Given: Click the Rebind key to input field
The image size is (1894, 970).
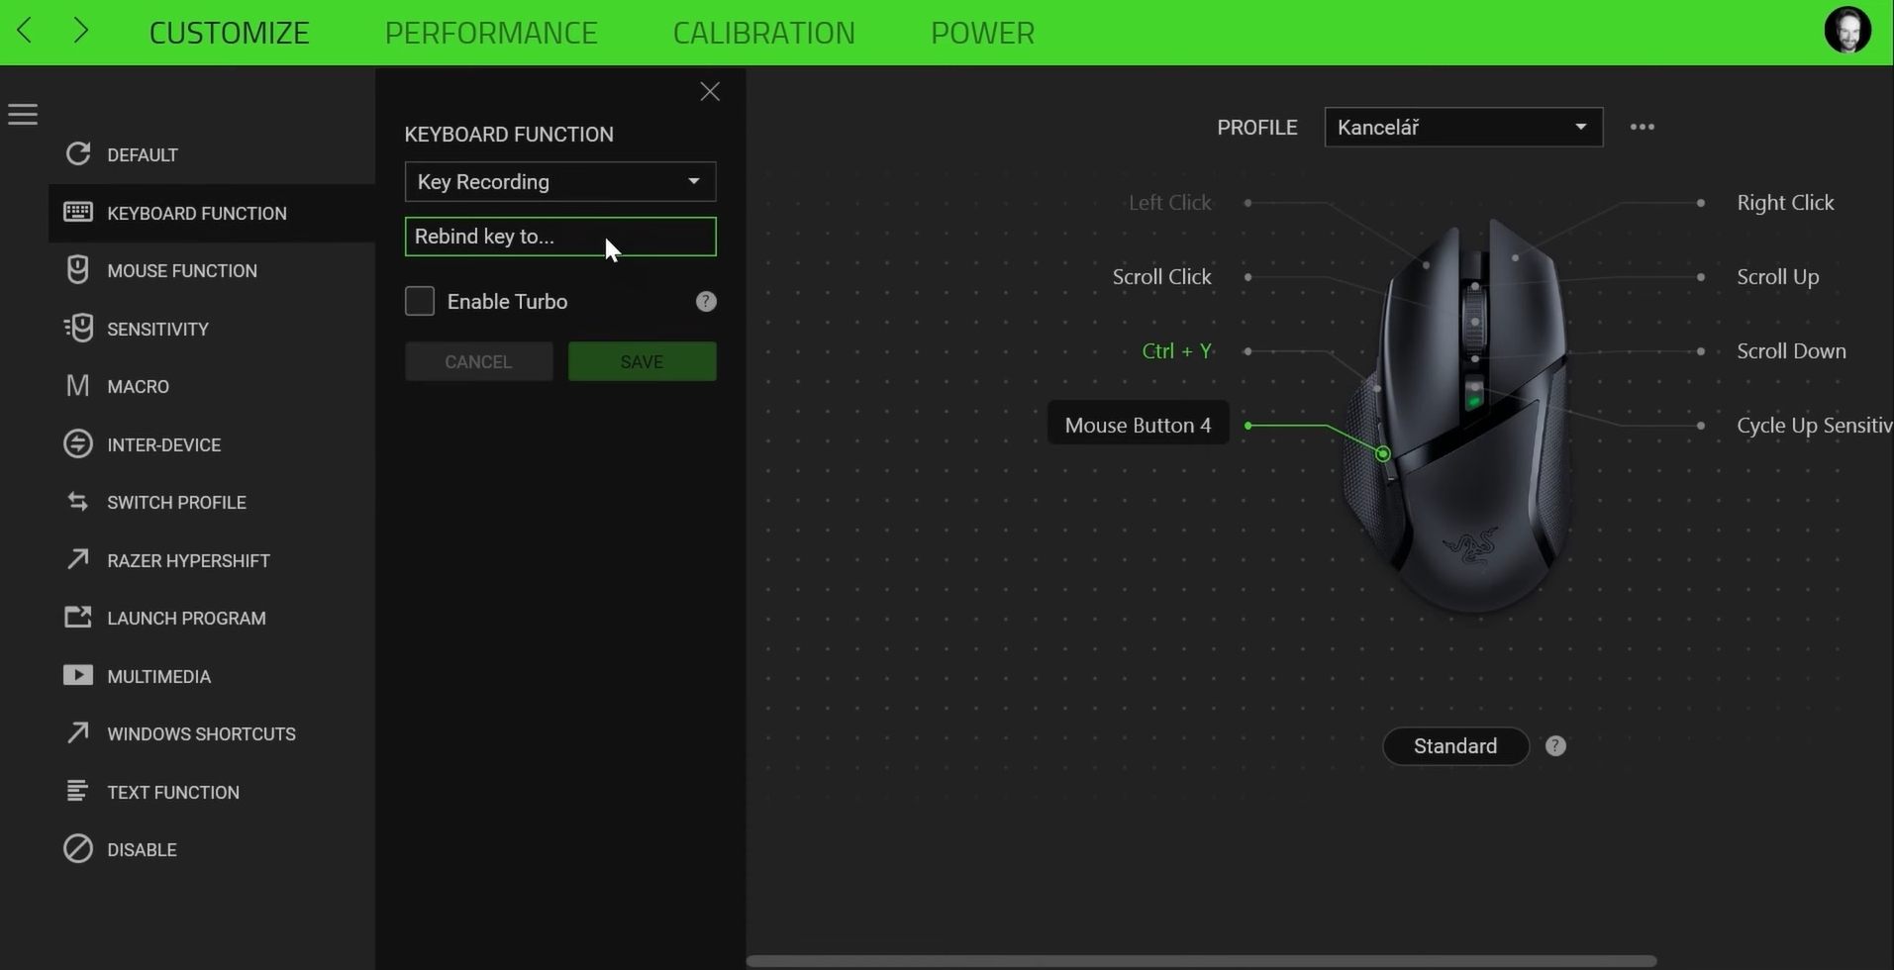Looking at the screenshot, I should click(x=560, y=237).
